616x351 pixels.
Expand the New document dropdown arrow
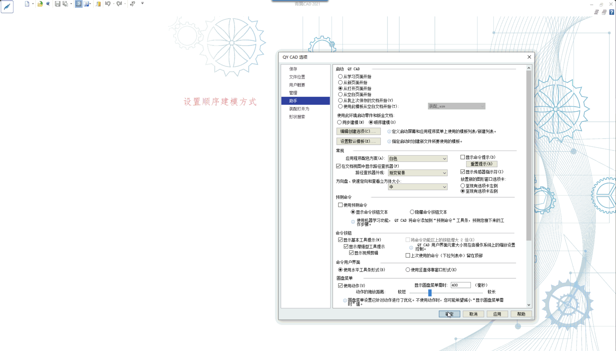point(33,4)
